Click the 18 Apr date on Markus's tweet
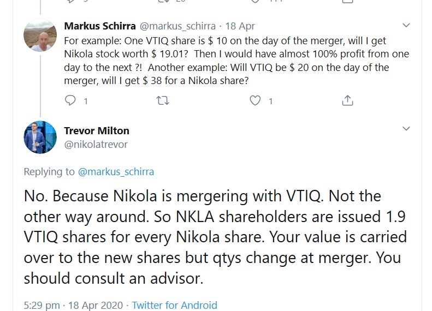The height and width of the screenshot is (311, 432). click(x=240, y=26)
